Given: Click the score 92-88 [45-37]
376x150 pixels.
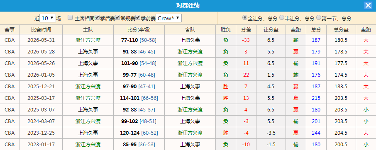Looking at the screenshot, I should (139, 109).
